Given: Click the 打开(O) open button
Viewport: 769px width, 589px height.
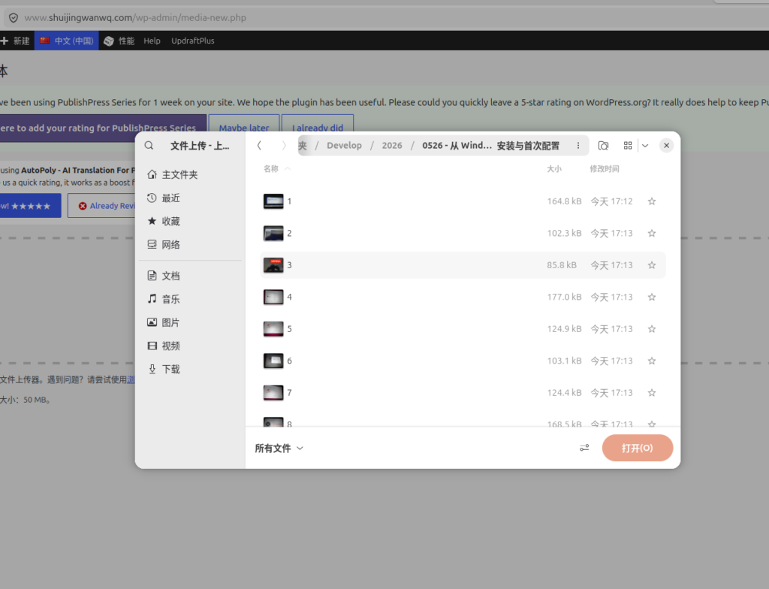Looking at the screenshot, I should 637,448.
